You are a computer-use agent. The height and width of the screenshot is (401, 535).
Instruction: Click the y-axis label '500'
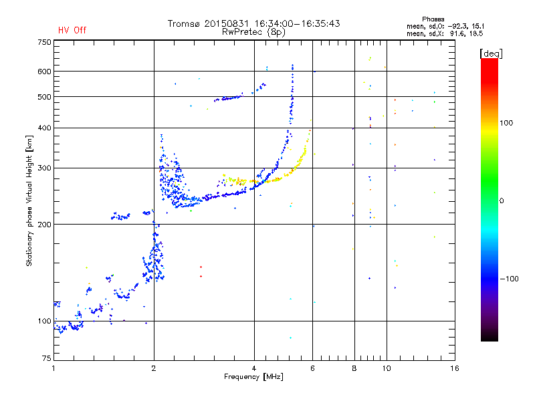pyautogui.click(x=44, y=97)
